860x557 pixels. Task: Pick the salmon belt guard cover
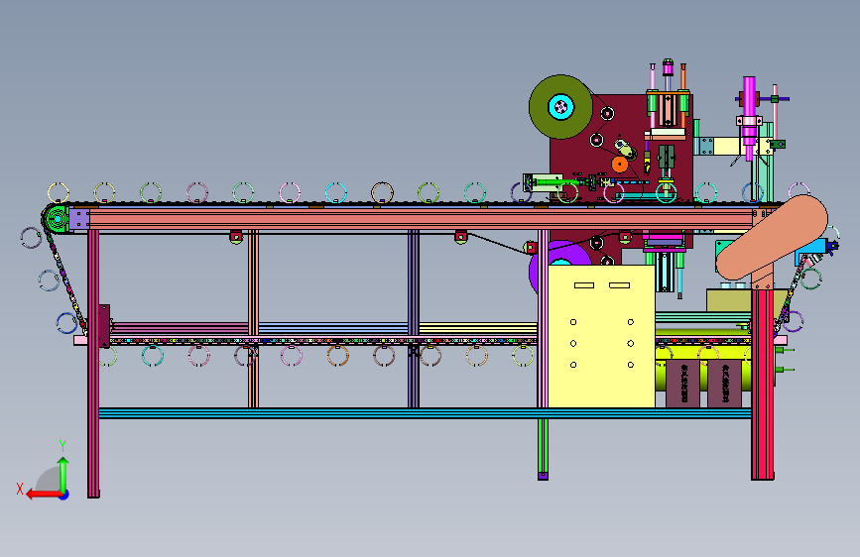[x=773, y=238]
